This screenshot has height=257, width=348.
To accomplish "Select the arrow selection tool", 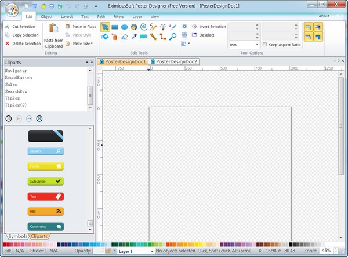I will pyautogui.click(x=105, y=27).
